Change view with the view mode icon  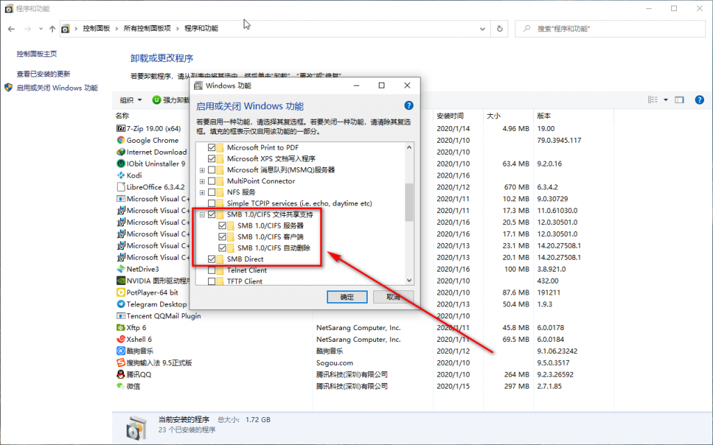pos(652,100)
